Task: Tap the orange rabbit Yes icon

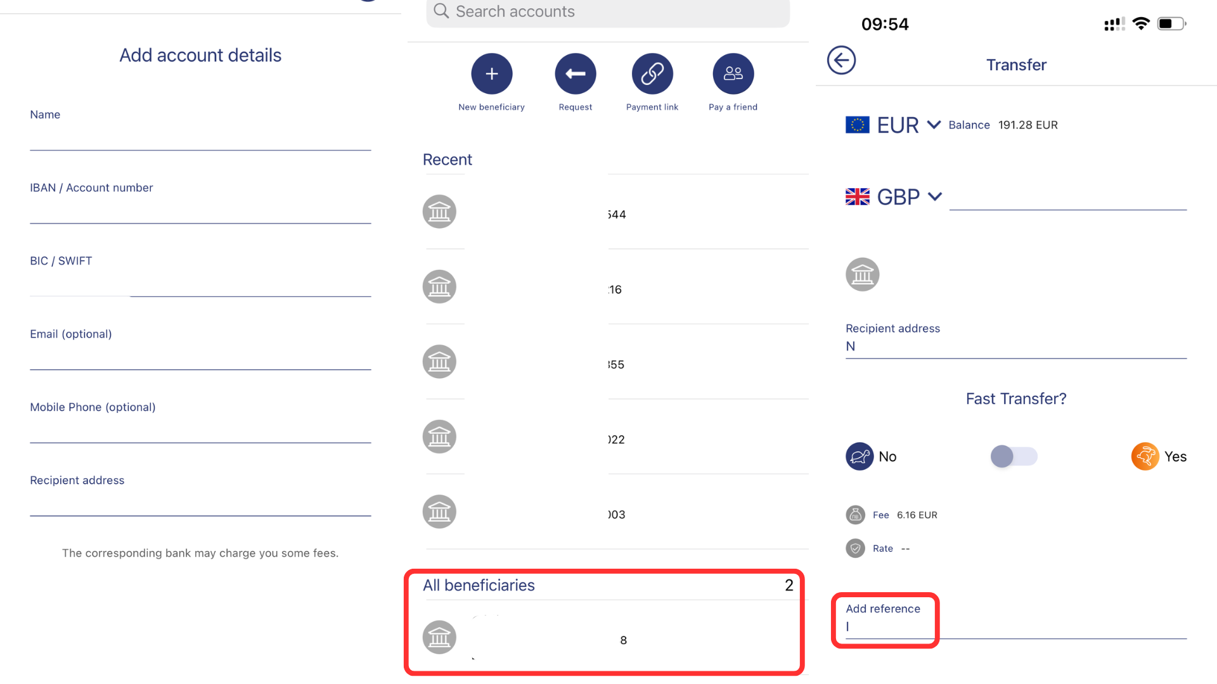Action: (1145, 456)
